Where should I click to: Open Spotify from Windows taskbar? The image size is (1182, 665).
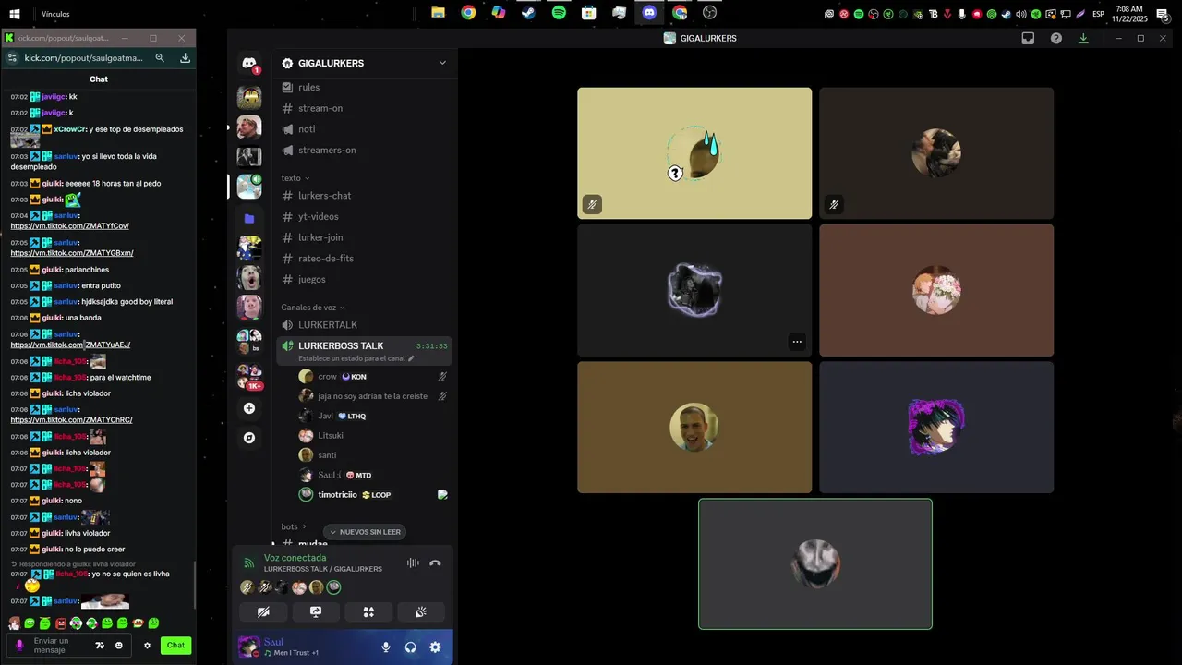click(x=559, y=13)
